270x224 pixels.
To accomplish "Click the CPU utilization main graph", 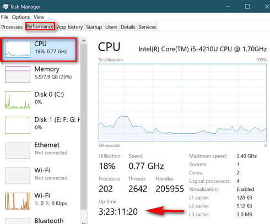I will (x=182, y=102).
